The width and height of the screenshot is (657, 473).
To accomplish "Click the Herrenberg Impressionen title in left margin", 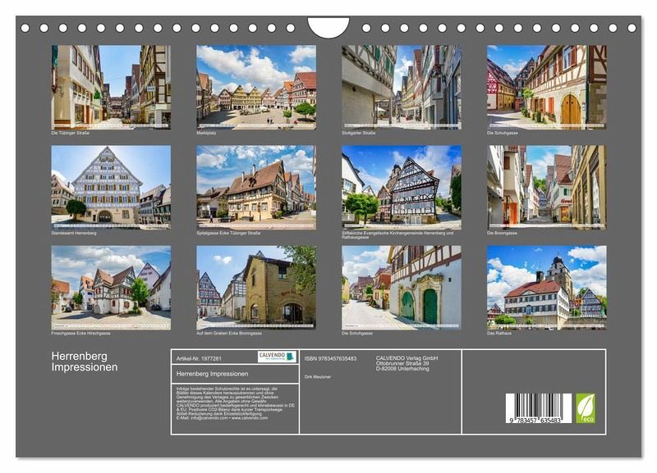I will (85, 362).
